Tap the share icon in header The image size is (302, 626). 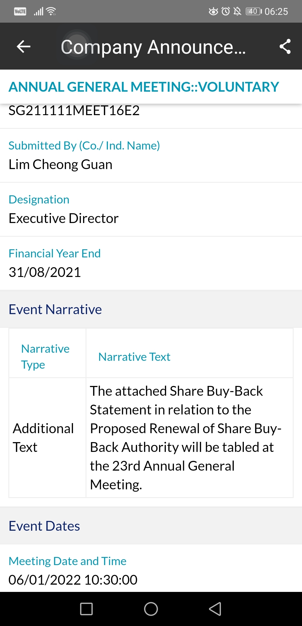coord(285,46)
